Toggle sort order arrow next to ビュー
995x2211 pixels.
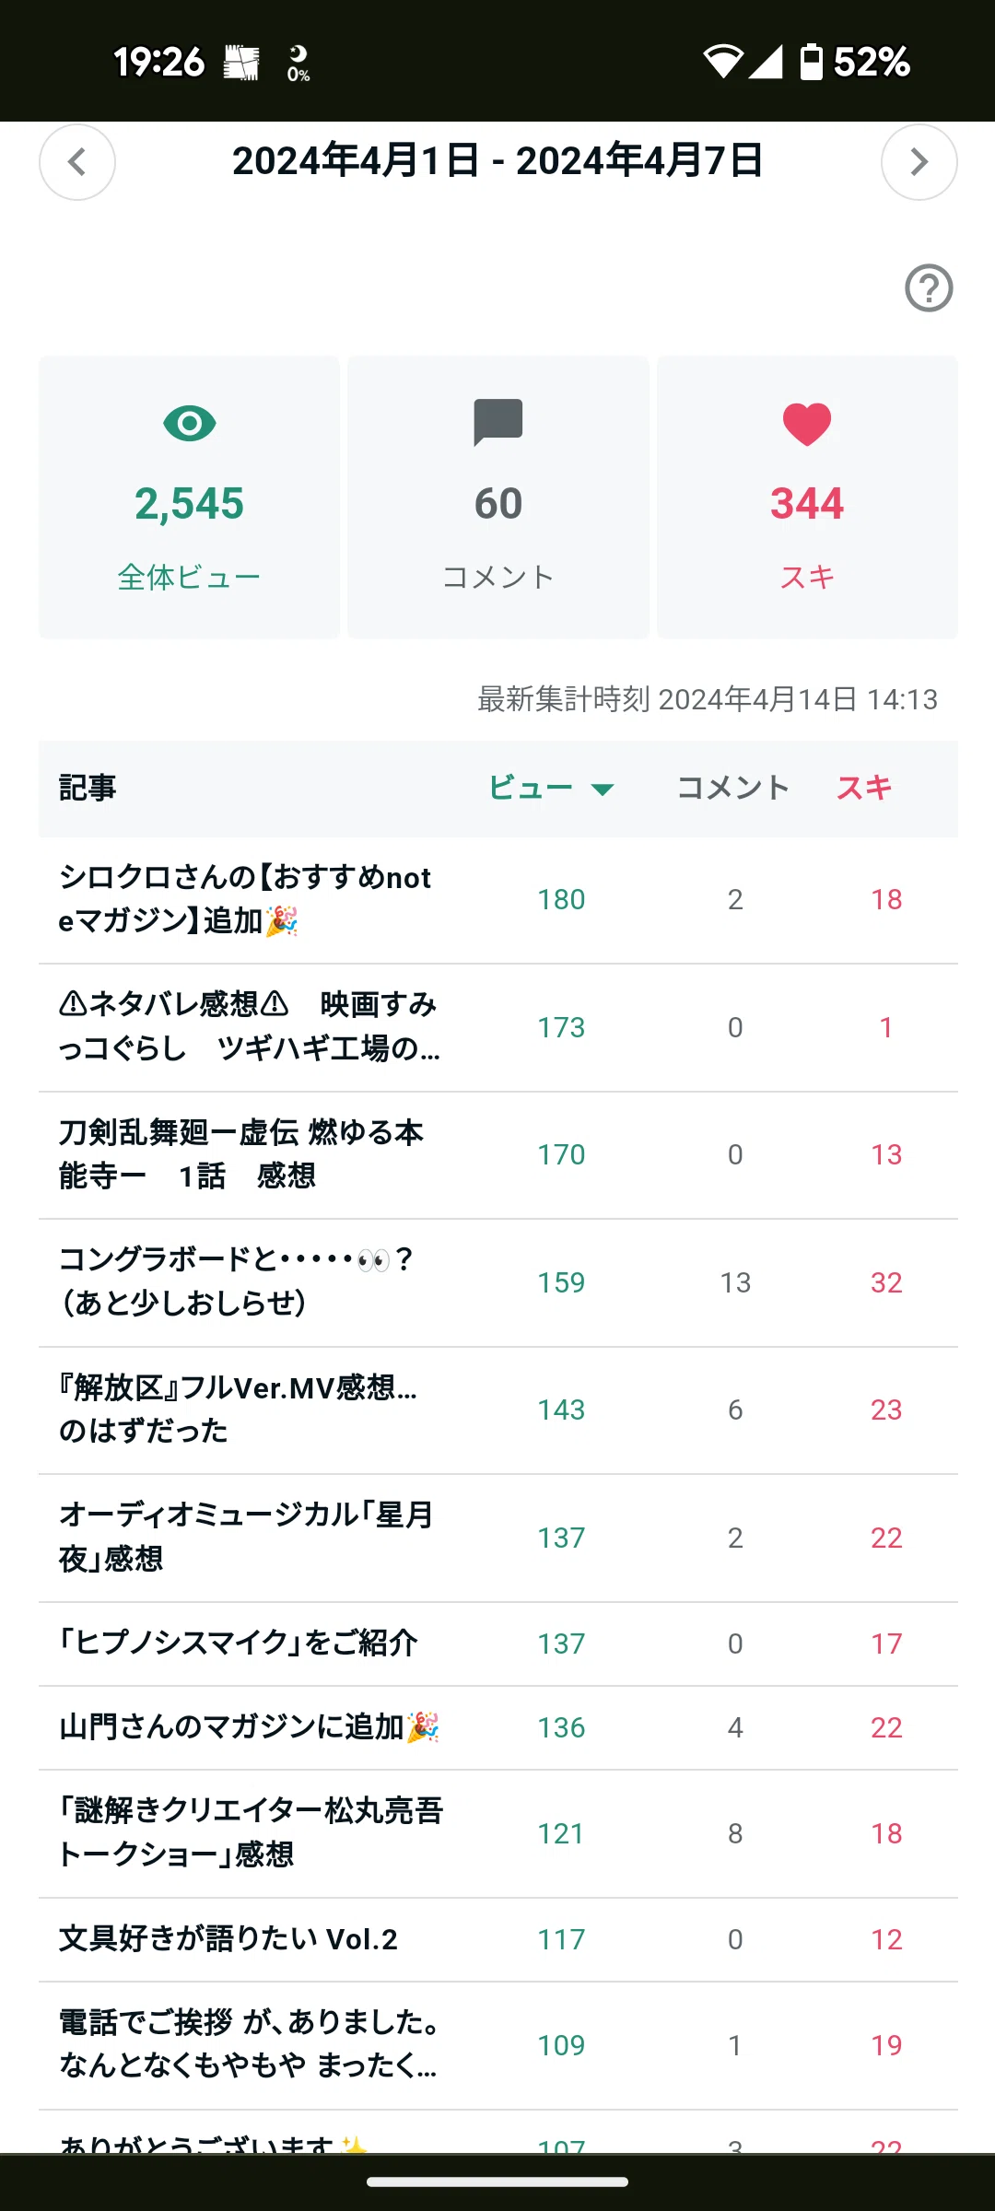pos(603,790)
